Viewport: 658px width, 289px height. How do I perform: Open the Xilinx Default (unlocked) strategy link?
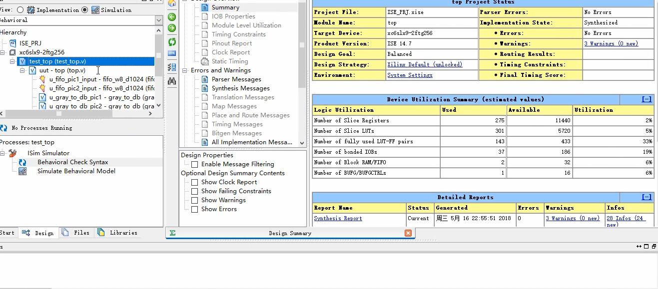(425, 65)
